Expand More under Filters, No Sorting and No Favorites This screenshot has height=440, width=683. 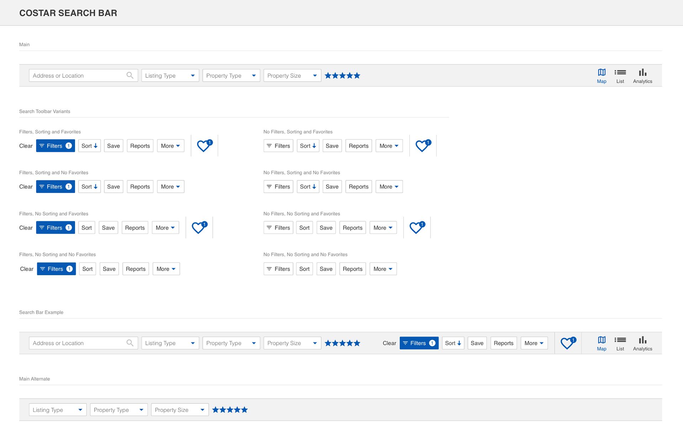[166, 269]
